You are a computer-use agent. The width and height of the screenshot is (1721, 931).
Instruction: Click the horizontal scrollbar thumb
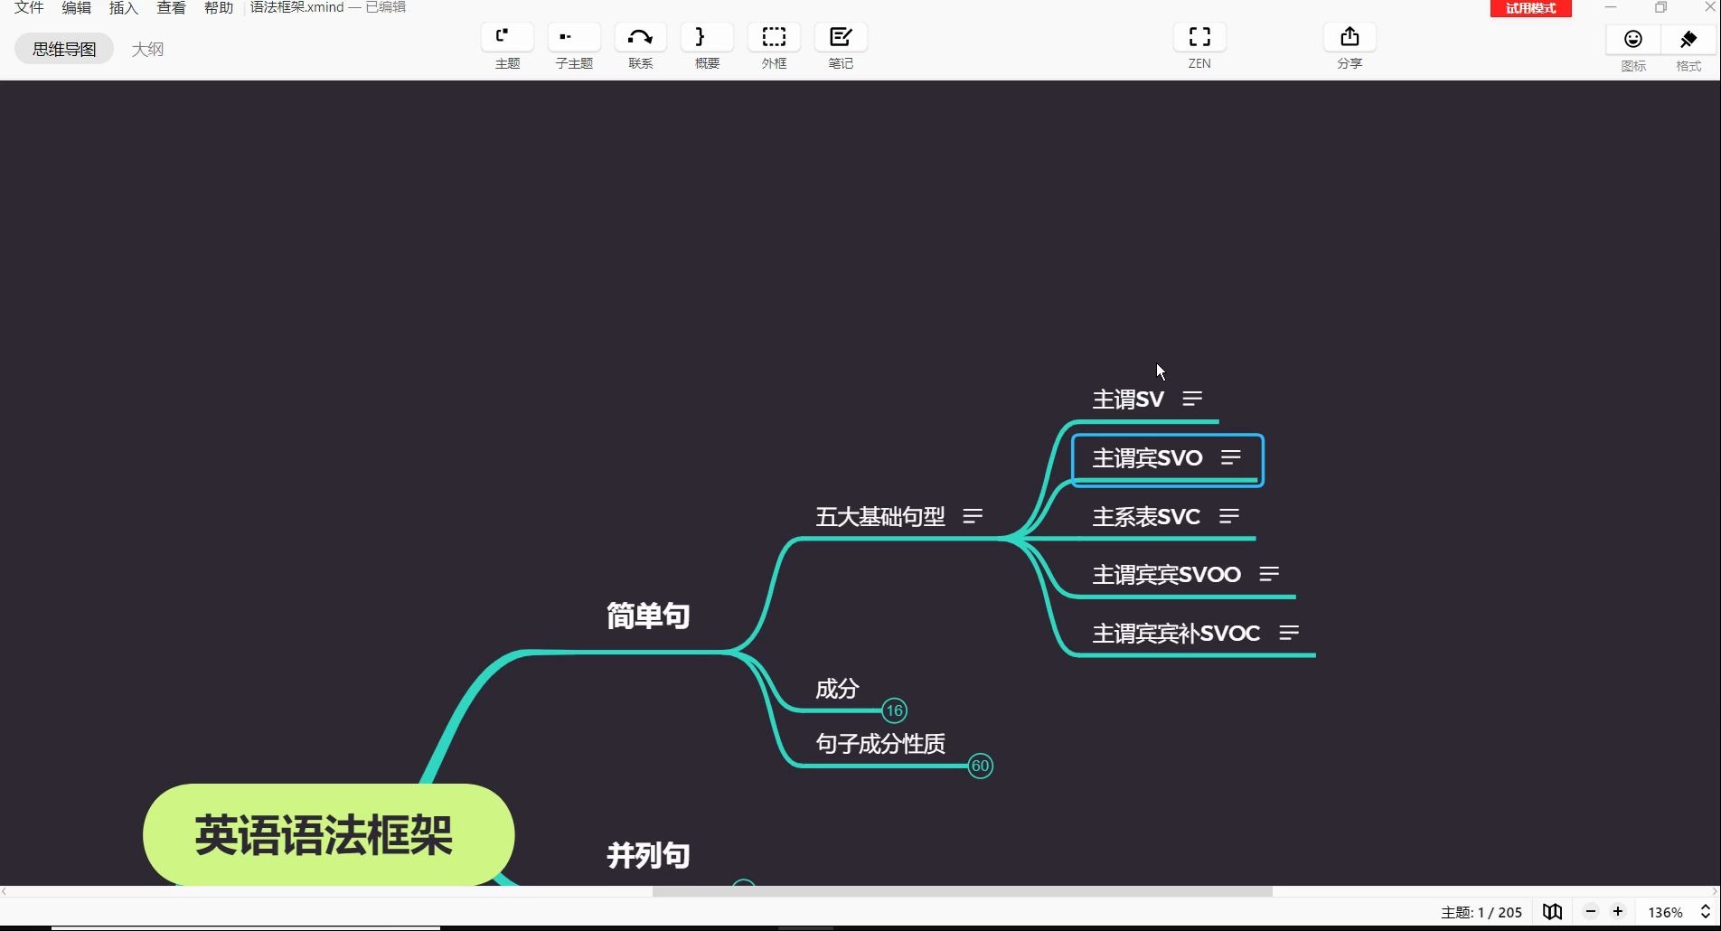(962, 891)
